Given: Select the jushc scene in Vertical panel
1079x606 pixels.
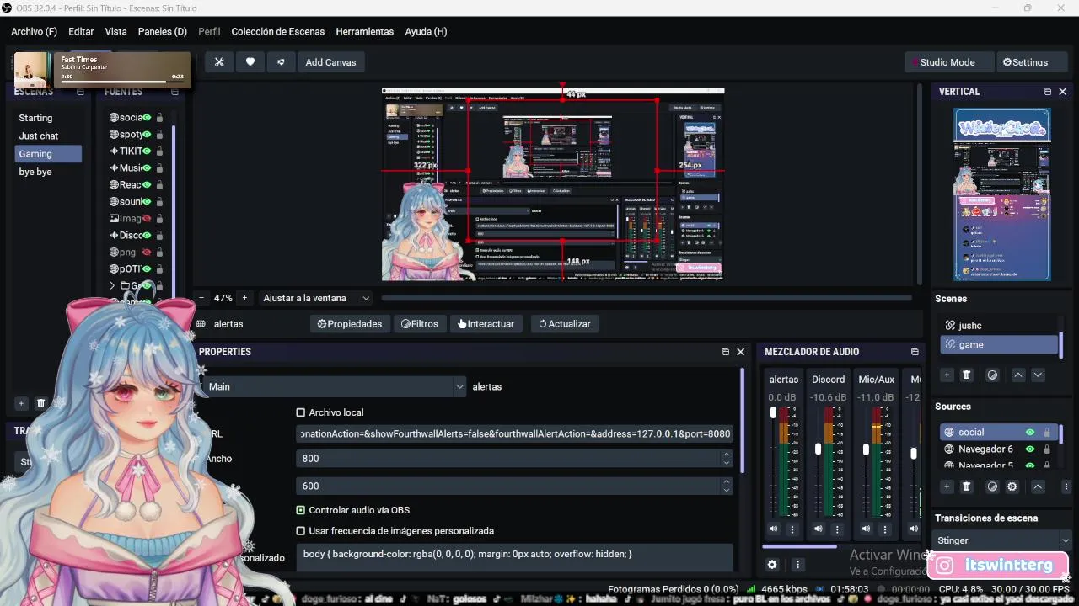Looking at the screenshot, I should (x=999, y=326).
